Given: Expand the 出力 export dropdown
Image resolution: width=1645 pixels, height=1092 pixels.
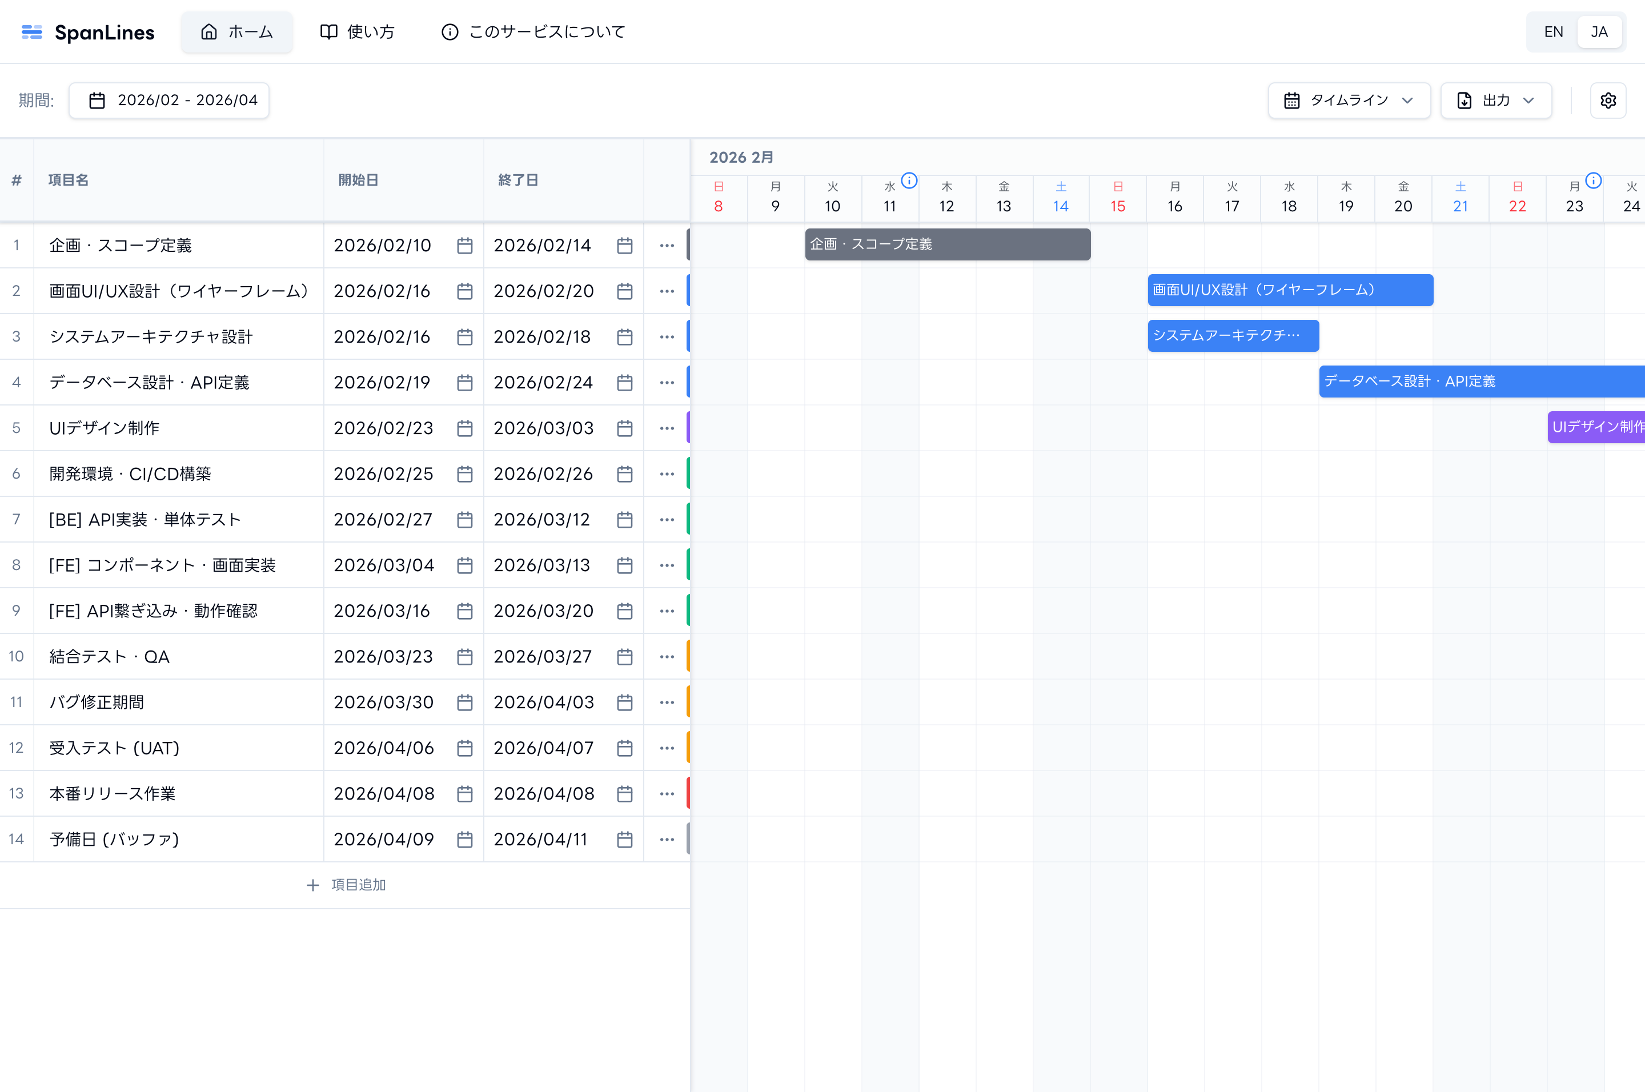Looking at the screenshot, I should point(1495,101).
